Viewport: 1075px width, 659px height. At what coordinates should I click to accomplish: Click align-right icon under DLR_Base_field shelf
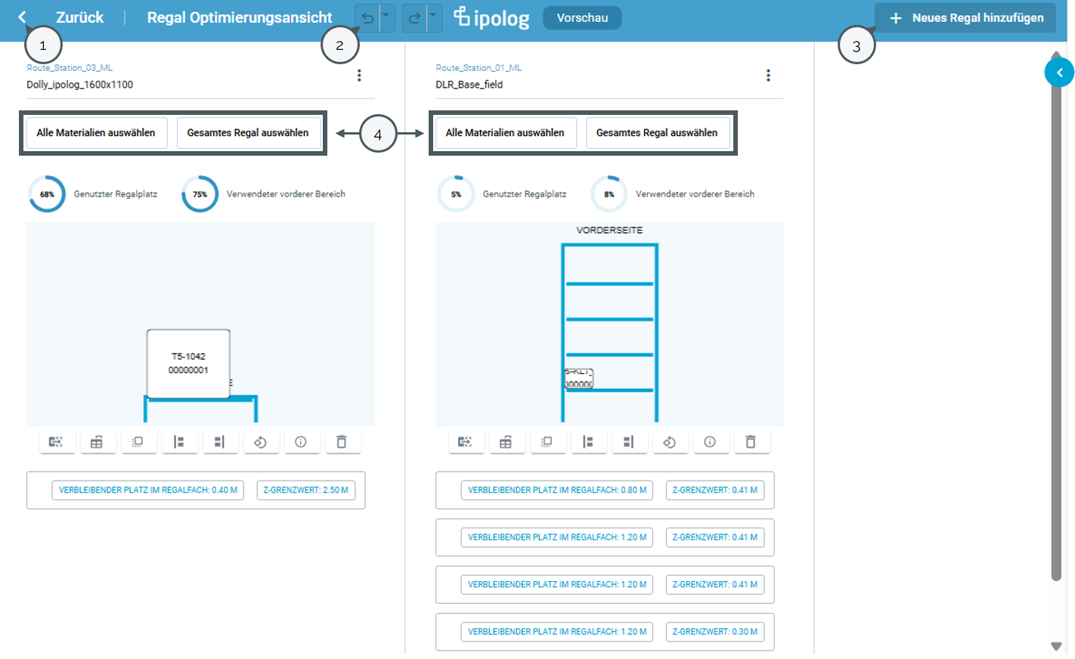click(x=628, y=442)
